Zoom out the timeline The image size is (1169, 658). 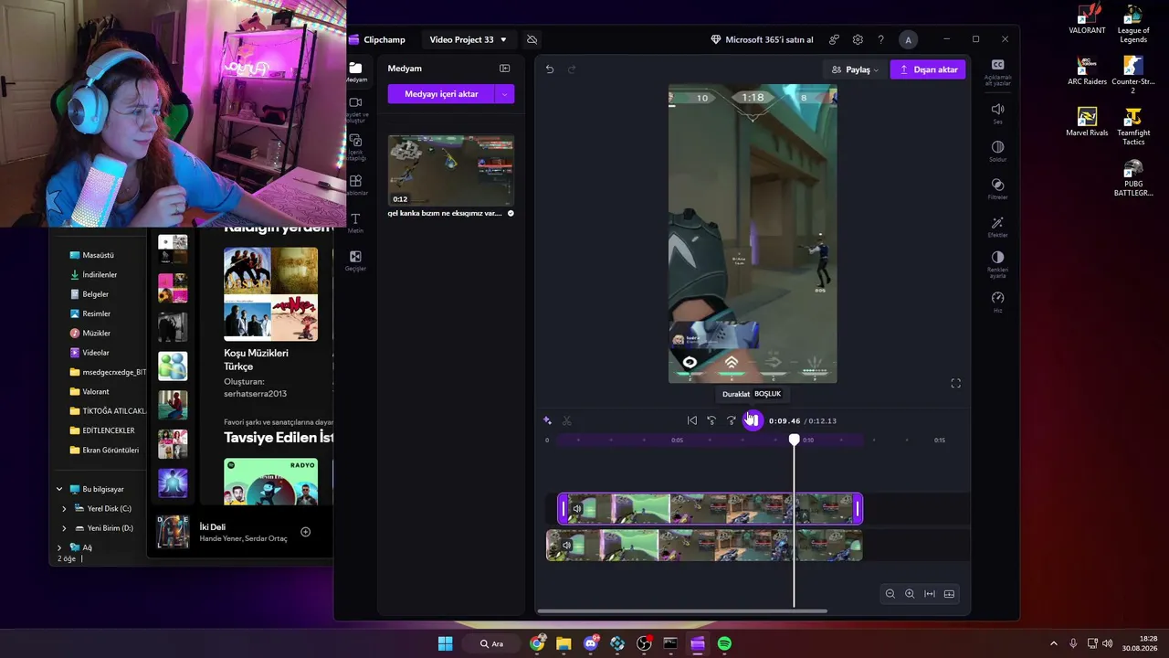(890, 594)
